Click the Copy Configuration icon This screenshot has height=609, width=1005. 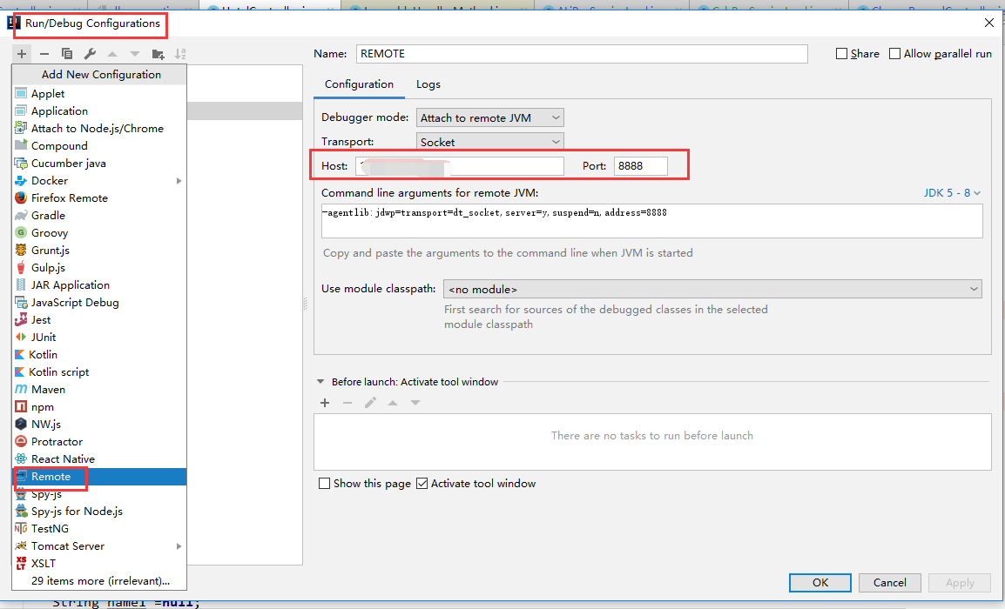tap(67, 54)
